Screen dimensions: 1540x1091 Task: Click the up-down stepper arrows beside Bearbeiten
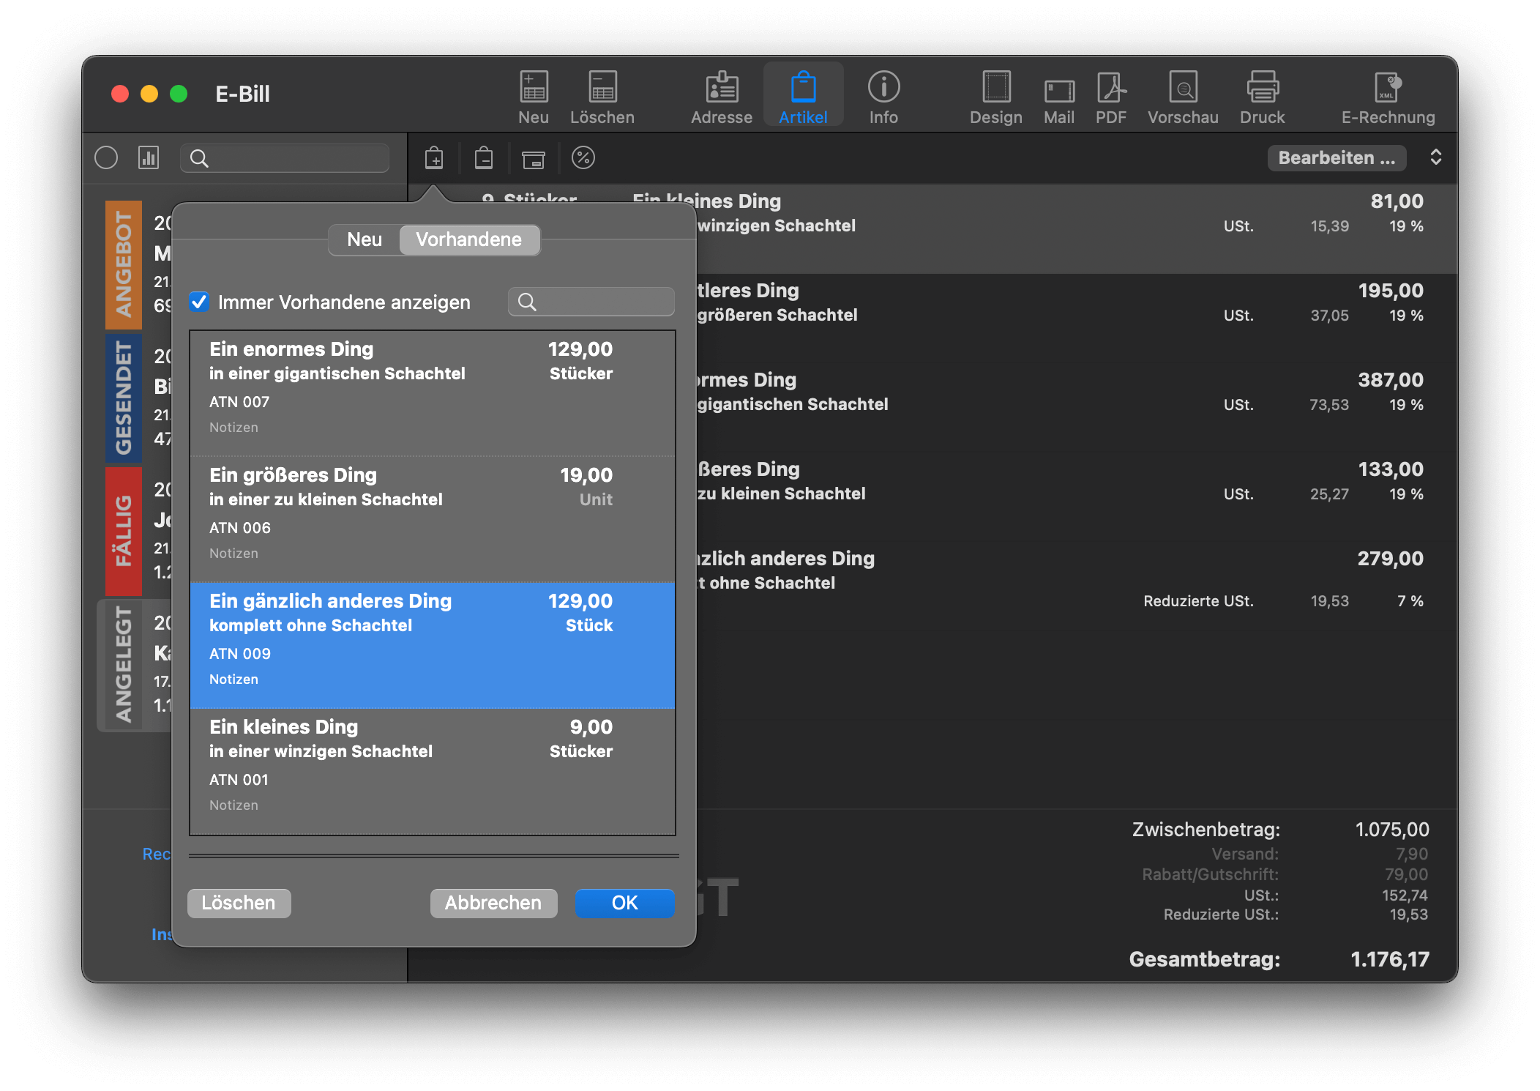click(x=1435, y=157)
